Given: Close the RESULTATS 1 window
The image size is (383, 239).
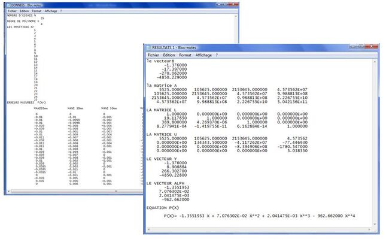Looking at the screenshot, I should click(x=372, y=46).
